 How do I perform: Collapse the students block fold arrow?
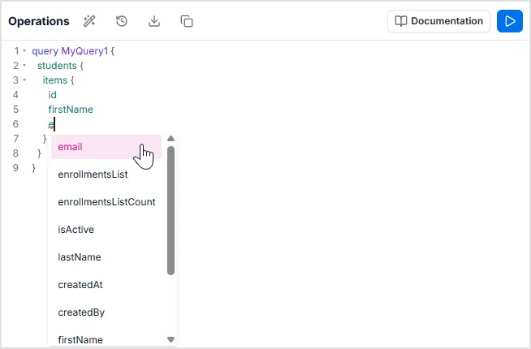(x=24, y=66)
